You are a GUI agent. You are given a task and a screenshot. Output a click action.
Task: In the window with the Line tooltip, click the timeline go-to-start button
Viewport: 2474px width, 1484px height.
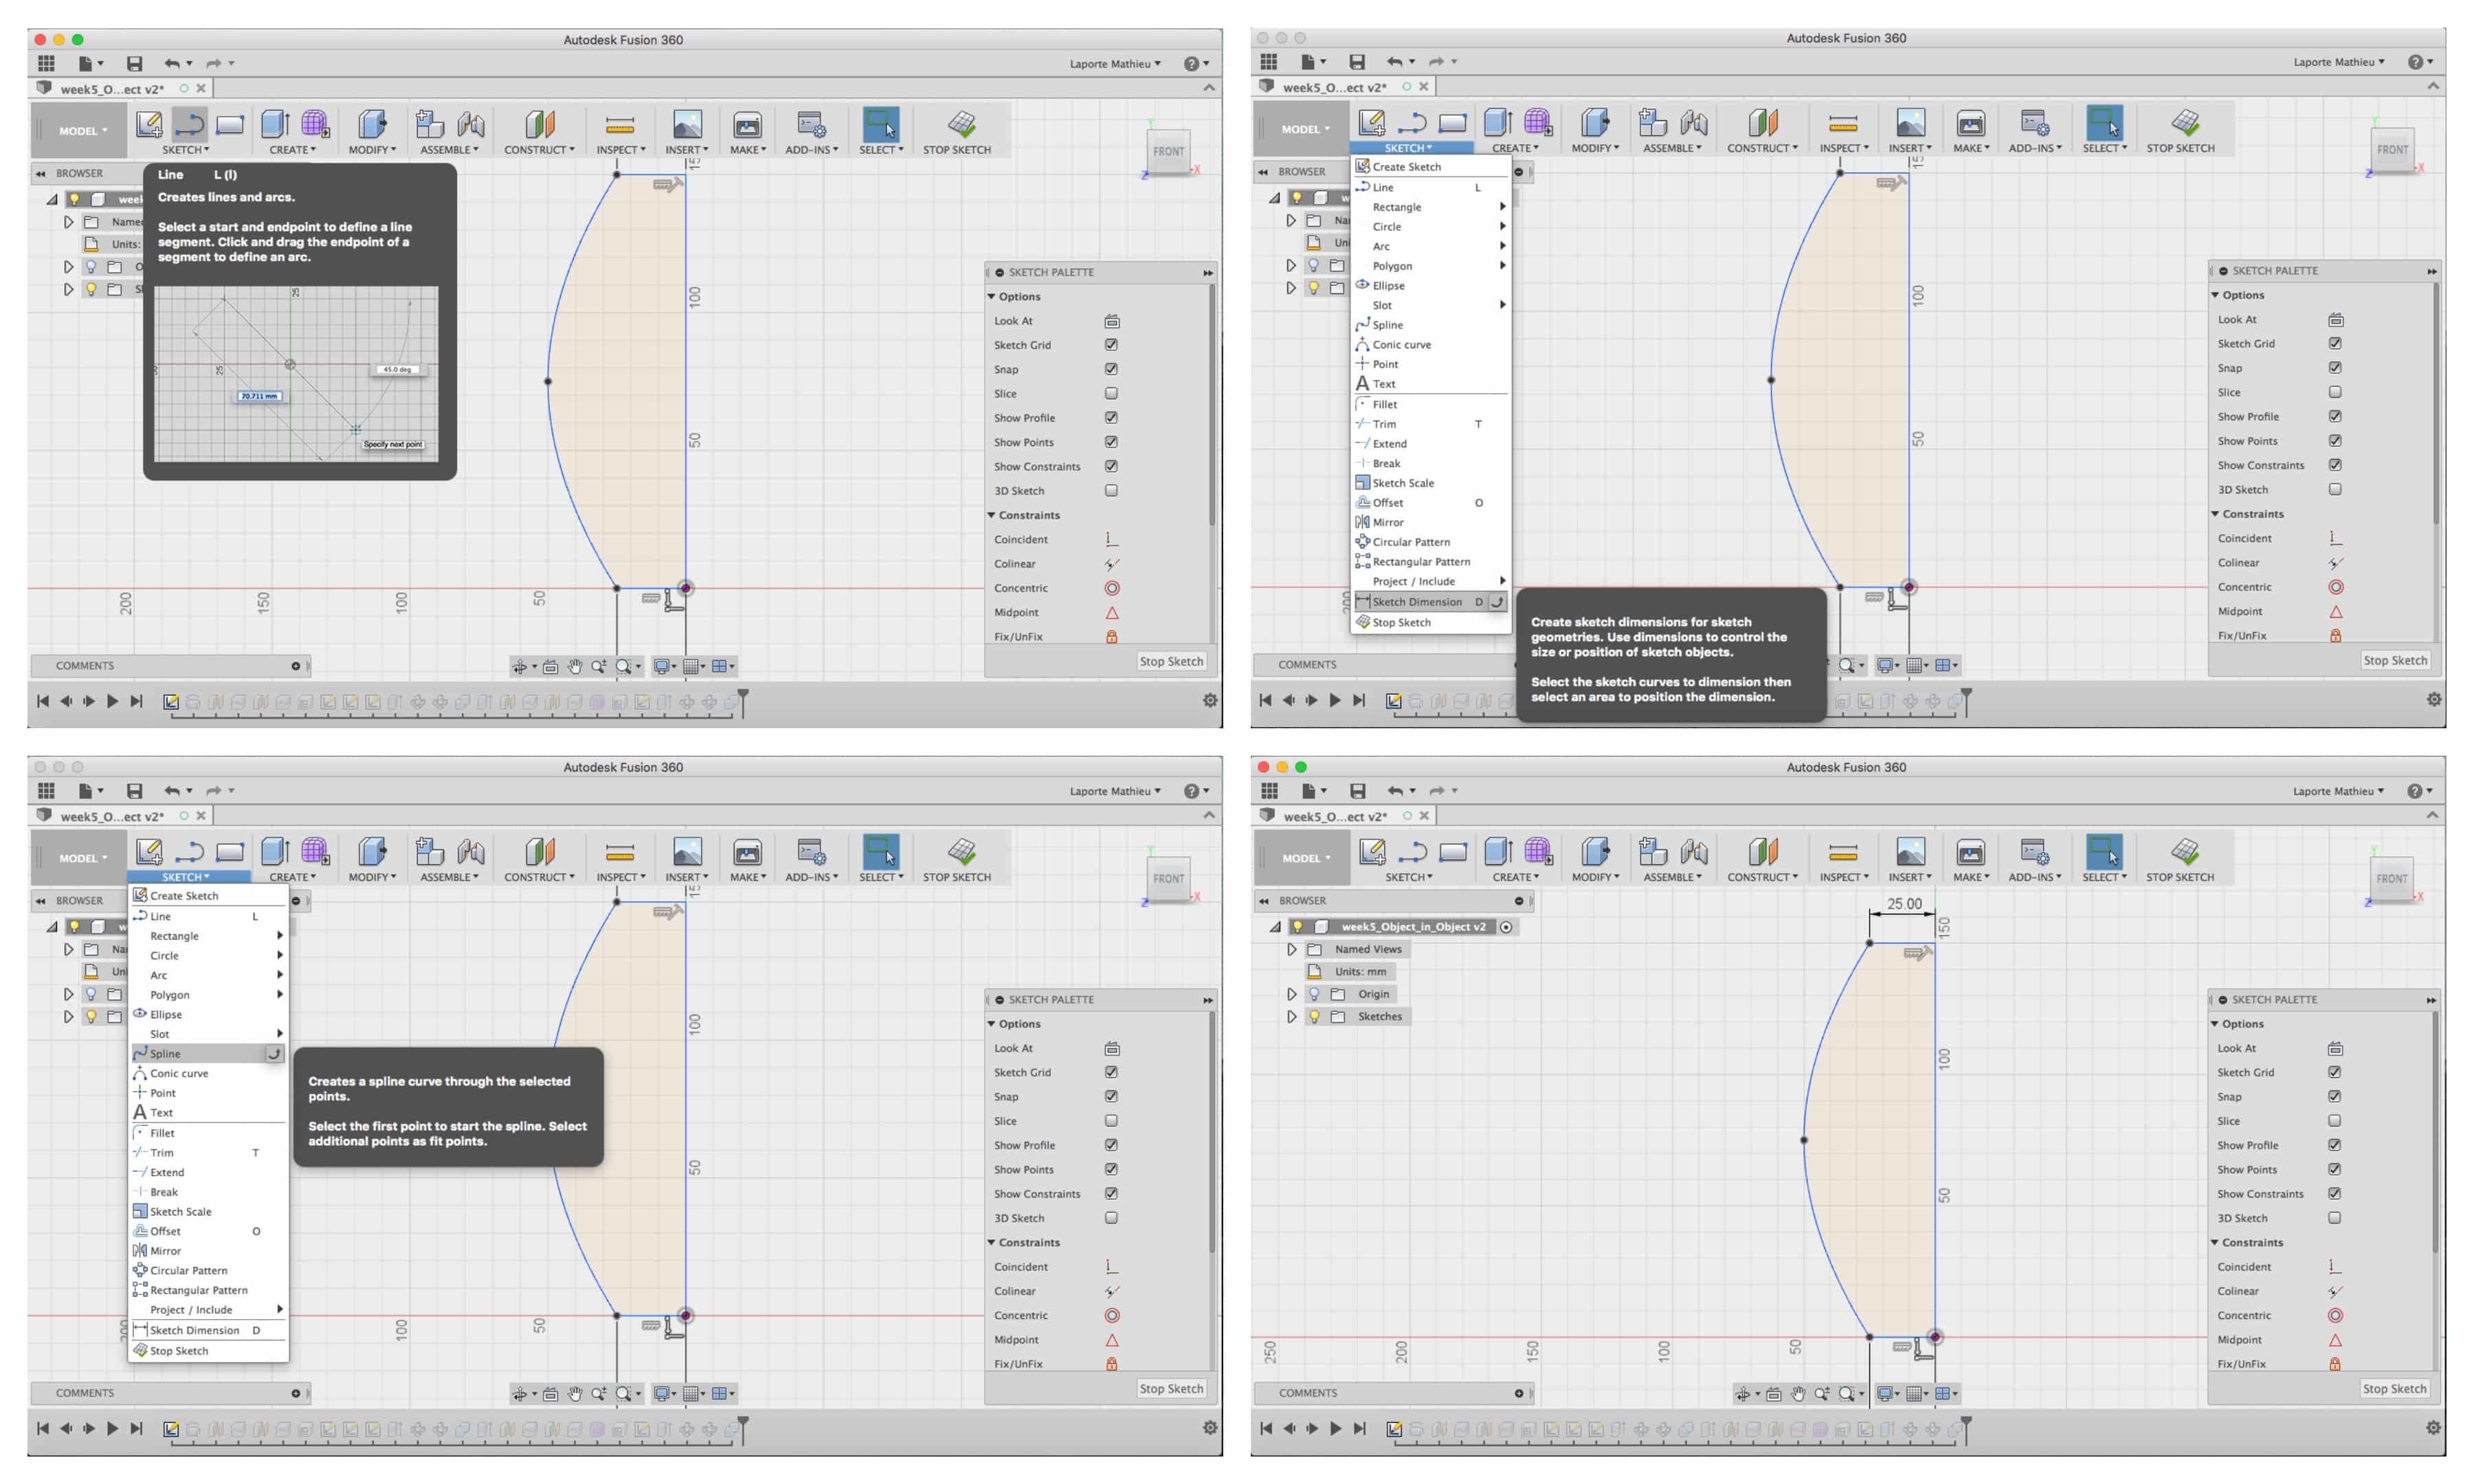point(43,701)
